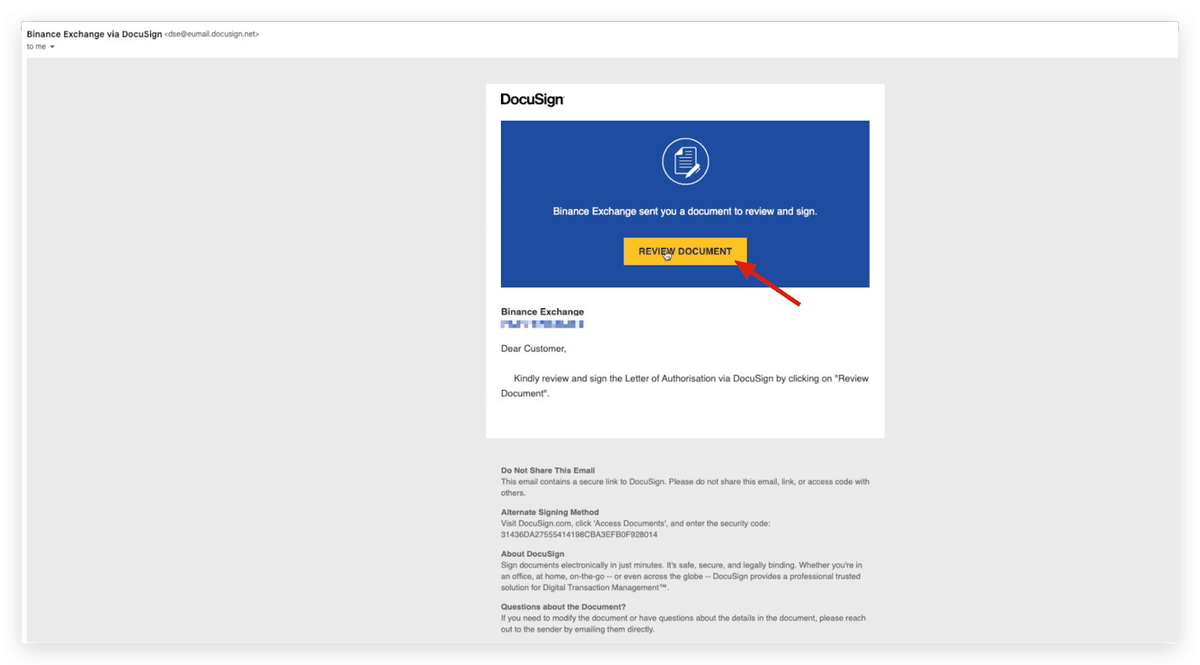The width and height of the screenshot is (1200, 665).
Task: Click the banner text about reviewing and signing
Action: [x=685, y=211]
